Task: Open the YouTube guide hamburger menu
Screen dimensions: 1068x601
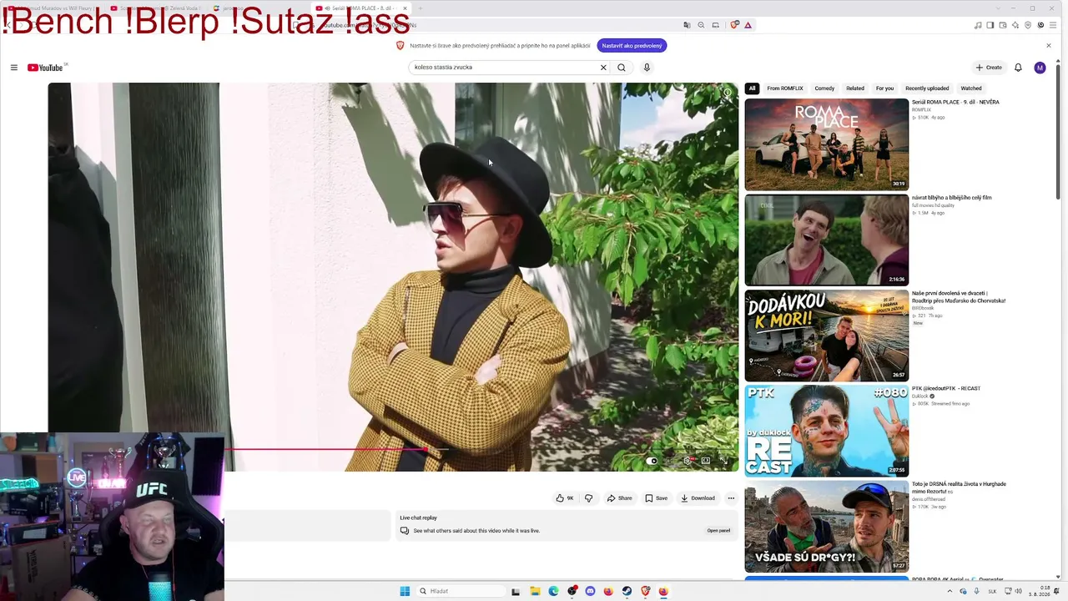Action: [x=14, y=68]
